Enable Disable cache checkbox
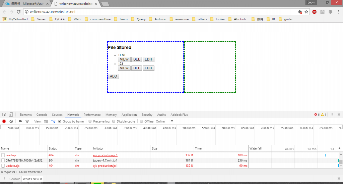Screen dimensions: 343x184 [114, 121]
